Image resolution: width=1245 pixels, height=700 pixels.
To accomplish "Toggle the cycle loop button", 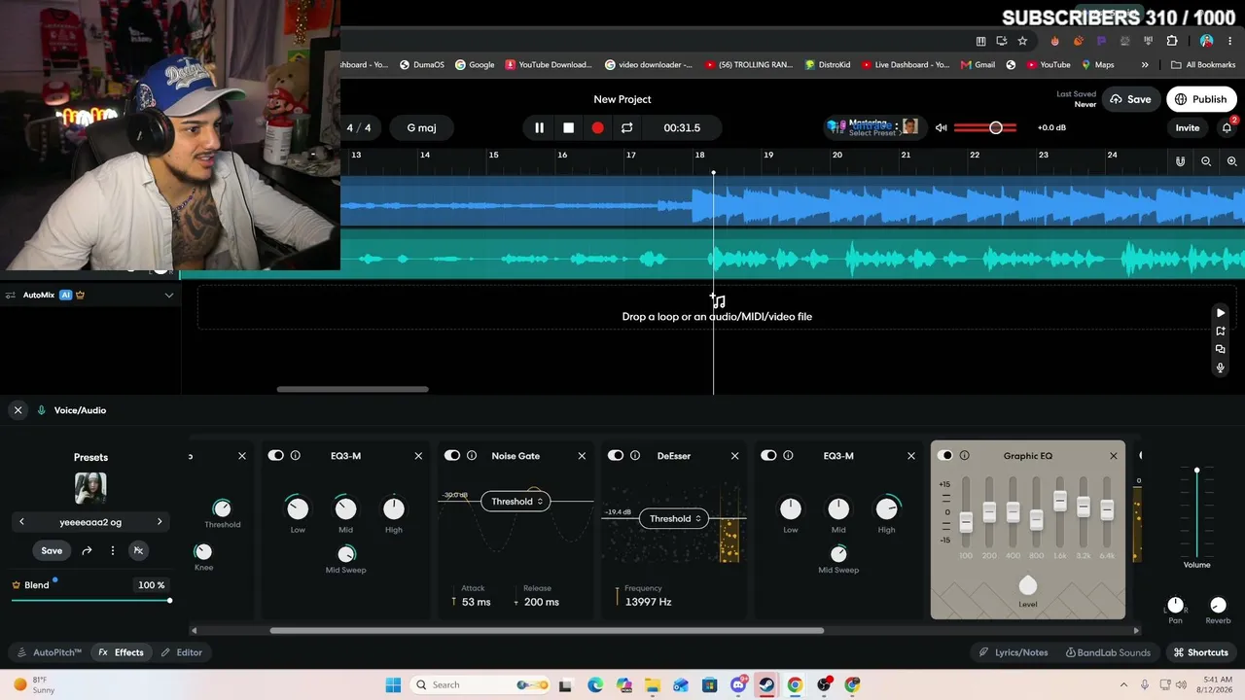I will 627,127.
